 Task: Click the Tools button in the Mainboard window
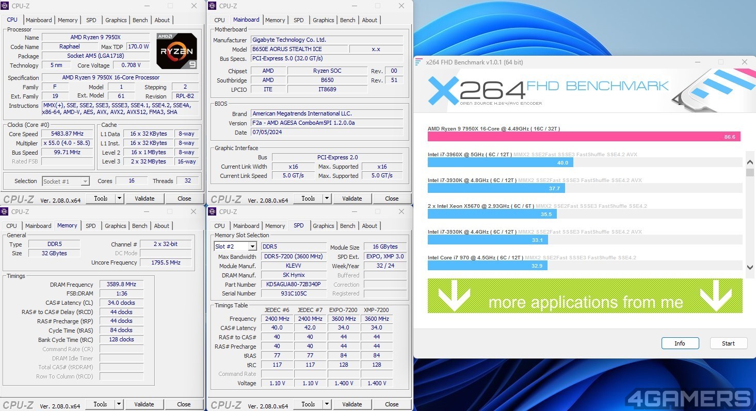click(x=308, y=199)
